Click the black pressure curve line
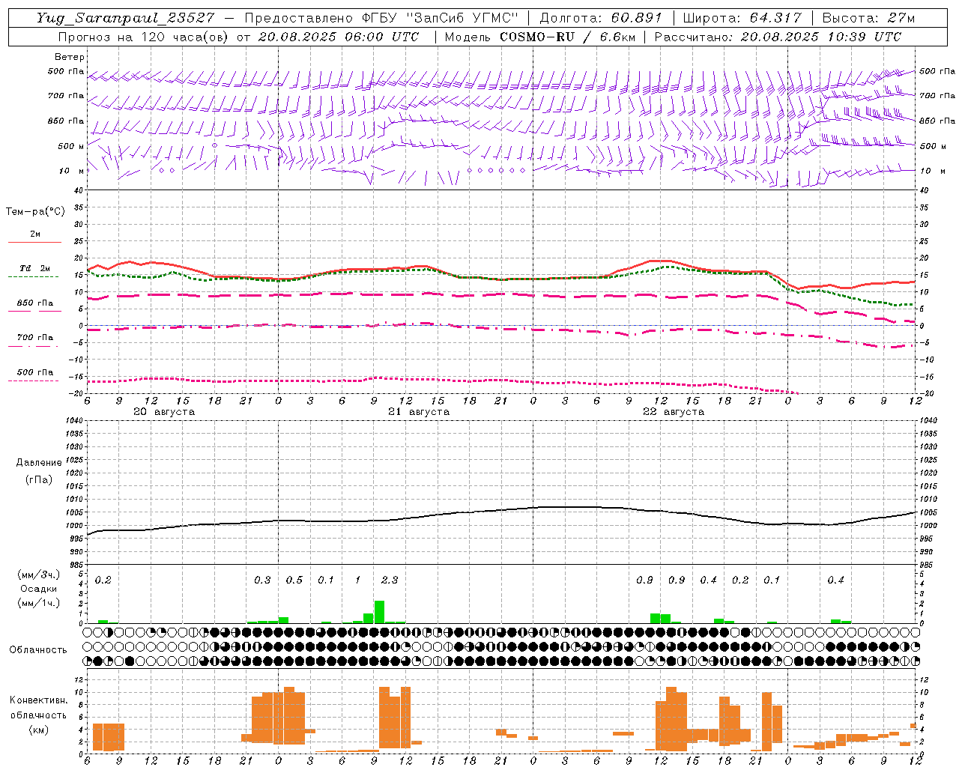The width and height of the screenshot is (959, 767). tap(502, 510)
